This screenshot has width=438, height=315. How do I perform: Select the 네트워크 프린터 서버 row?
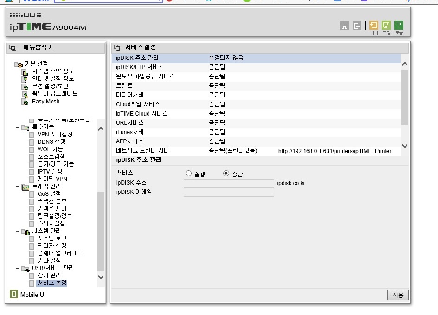point(256,151)
